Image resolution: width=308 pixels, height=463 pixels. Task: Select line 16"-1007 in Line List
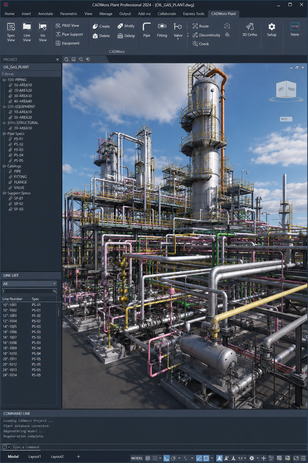tap(29, 337)
